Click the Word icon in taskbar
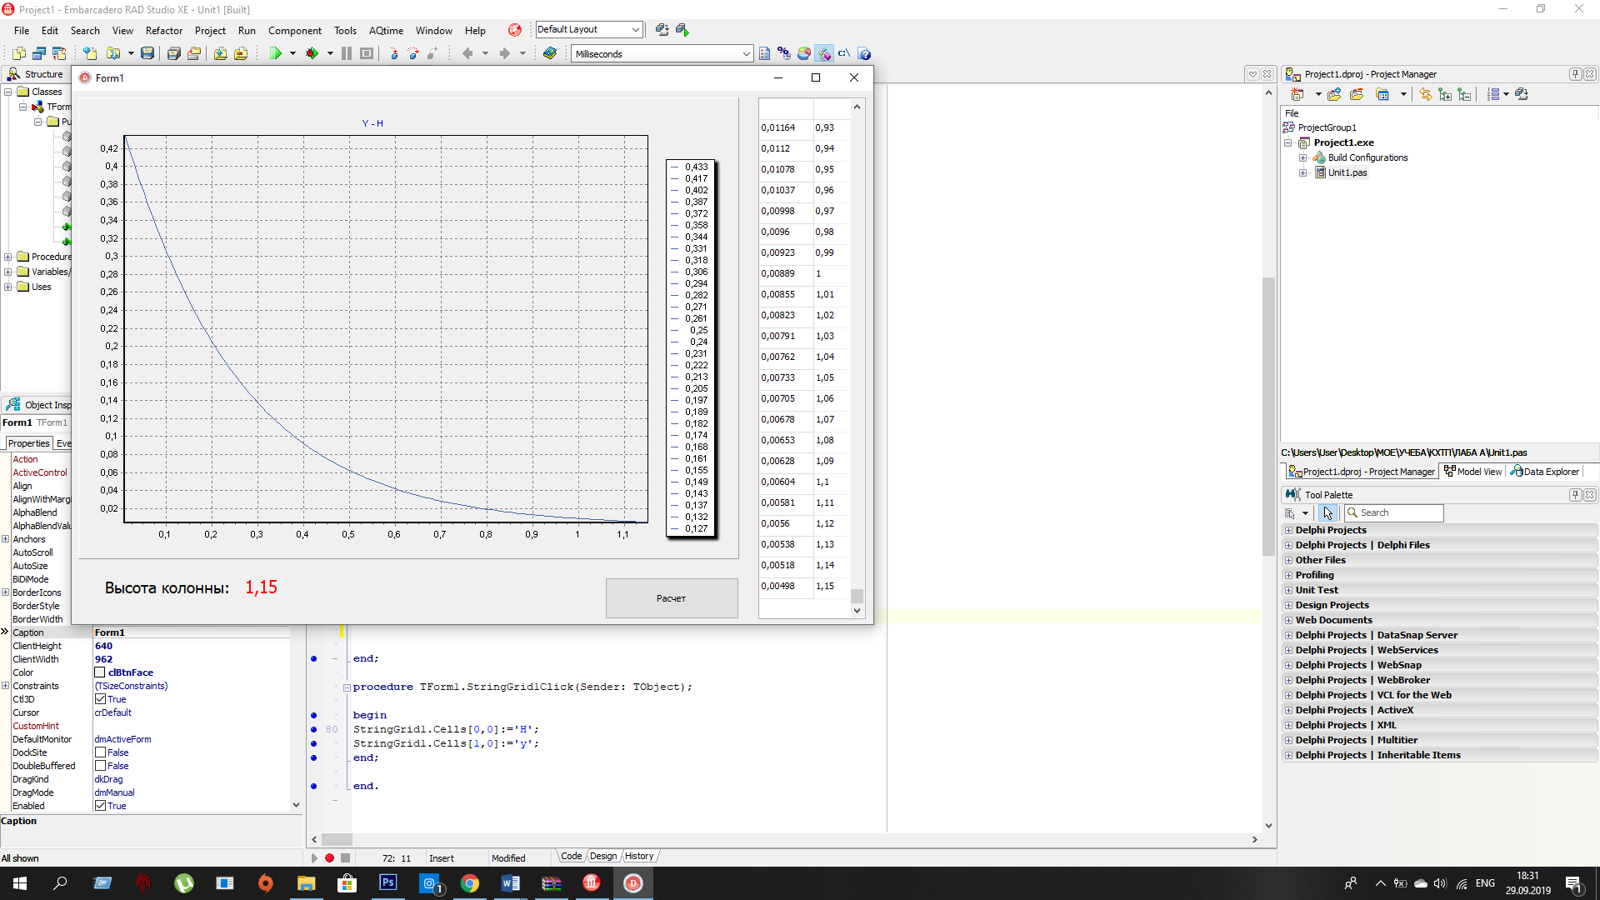Screen dimensions: 1600x900 click(510, 883)
